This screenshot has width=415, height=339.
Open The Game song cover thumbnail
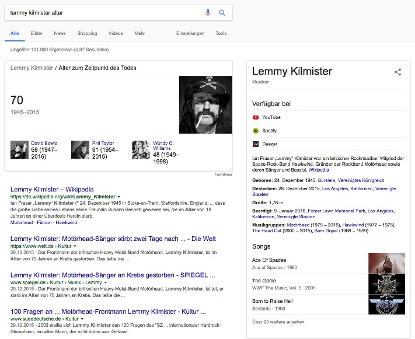point(386,284)
